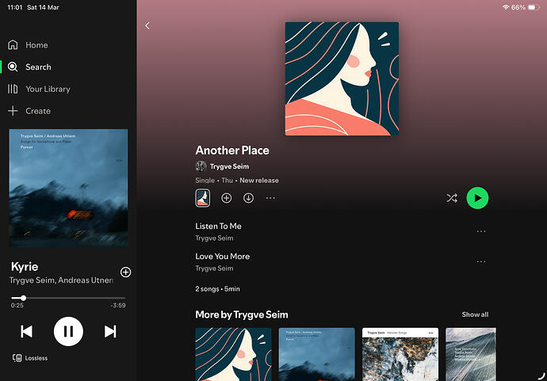Click the Search magnifier icon
547x381 pixels.
click(x=13, y=67)
